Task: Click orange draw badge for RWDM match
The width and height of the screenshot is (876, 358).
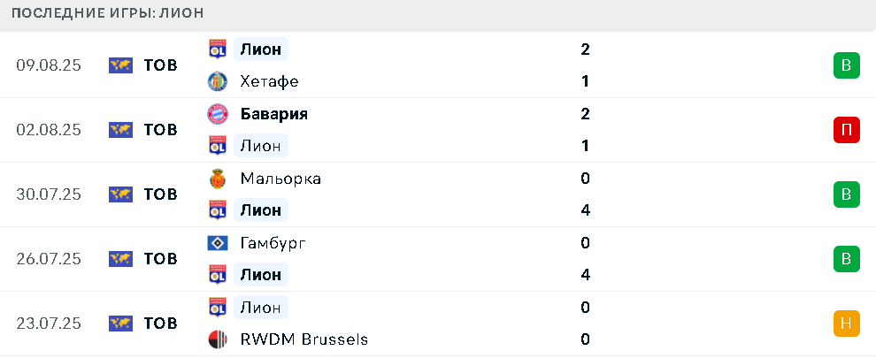Action: pos(847,324)
